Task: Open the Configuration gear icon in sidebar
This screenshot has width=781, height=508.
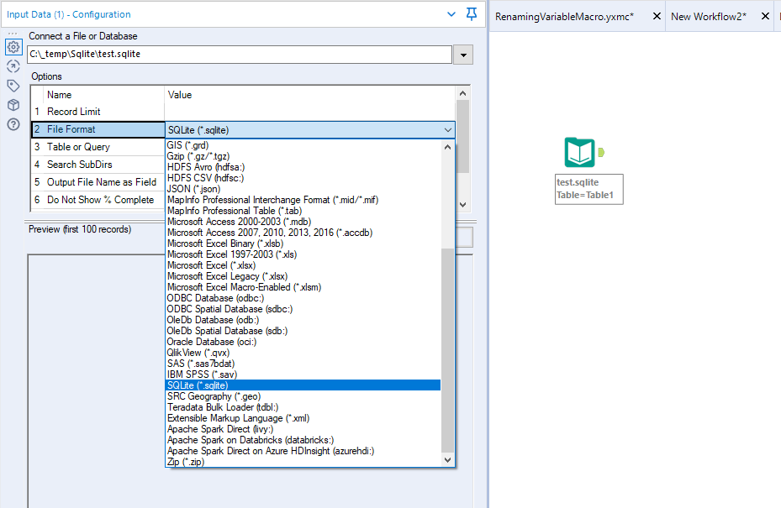Action: [x=13, y=47]
